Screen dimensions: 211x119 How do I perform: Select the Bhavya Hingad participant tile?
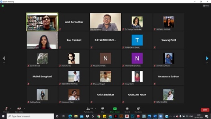pyautogui.click(x=105, y=77)
